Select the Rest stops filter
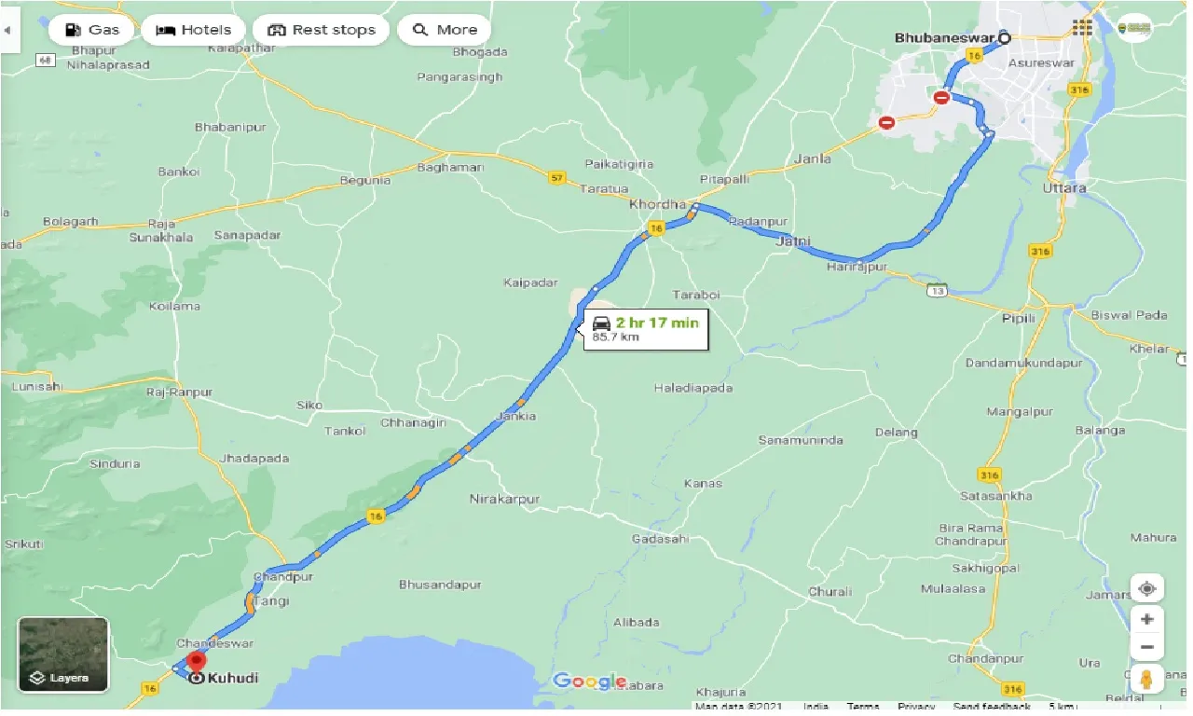 pyautogui.click(x=321, y=30)
